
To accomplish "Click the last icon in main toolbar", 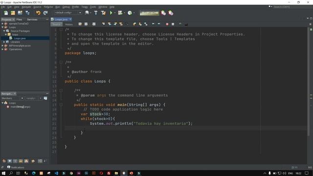I will pyautogui.click(x=171, y=13).
